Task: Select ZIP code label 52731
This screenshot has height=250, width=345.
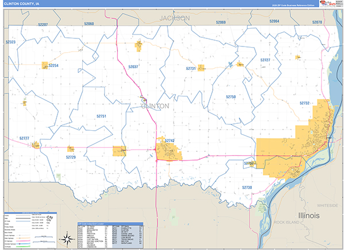Action: pyautogui.click(x=191, y=68)
